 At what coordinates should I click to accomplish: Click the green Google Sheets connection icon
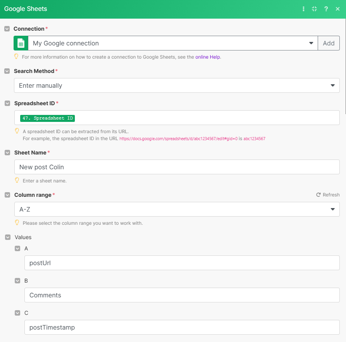click(x=21, y=43)
